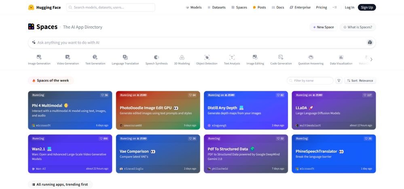Open the LLaDA space card
Image resolution: width=404 pixels, height=189 pixels.
point(334,110)
